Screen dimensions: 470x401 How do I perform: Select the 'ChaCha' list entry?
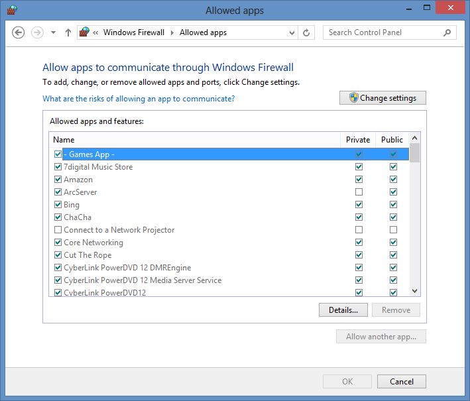(78, 217)
